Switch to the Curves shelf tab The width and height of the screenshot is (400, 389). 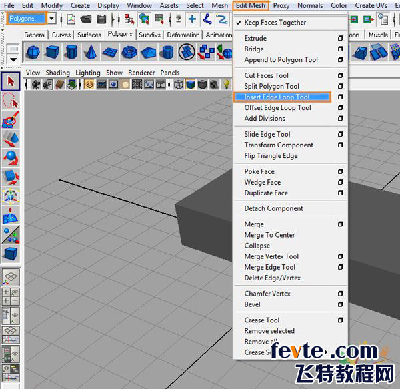pos(61,35)
